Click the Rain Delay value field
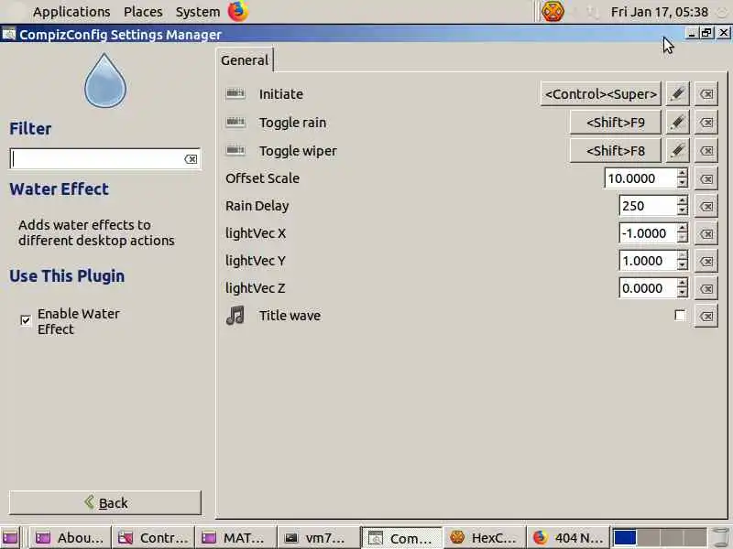Viewport: 733px width, 549px height. (x=648, y=206)
